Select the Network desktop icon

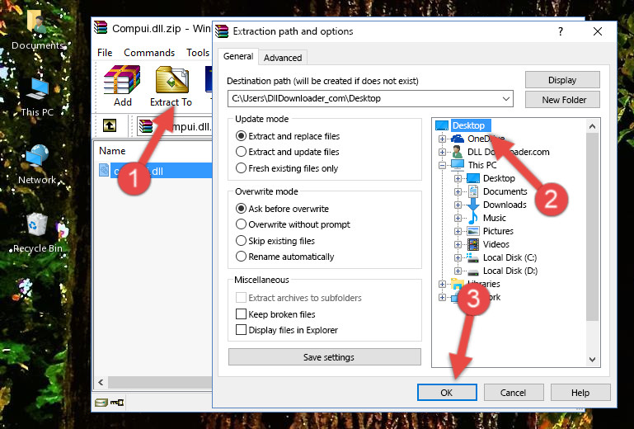click(37, 164)
